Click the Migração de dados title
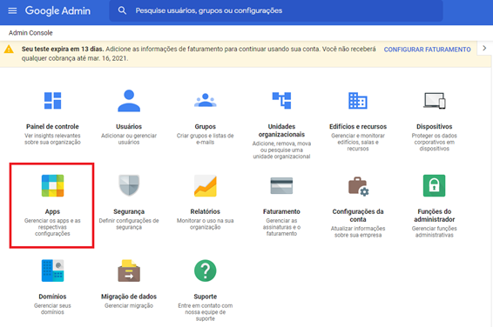Screen dimensions: 493x327 (x=129, y=297)
